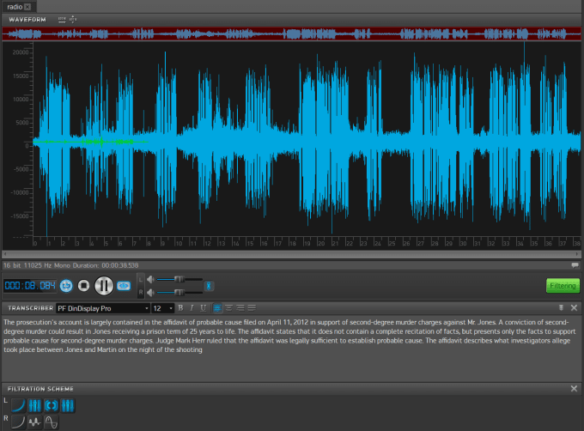584x431 pixels.
Task: Stop audio playback
Action: [84, 286]
